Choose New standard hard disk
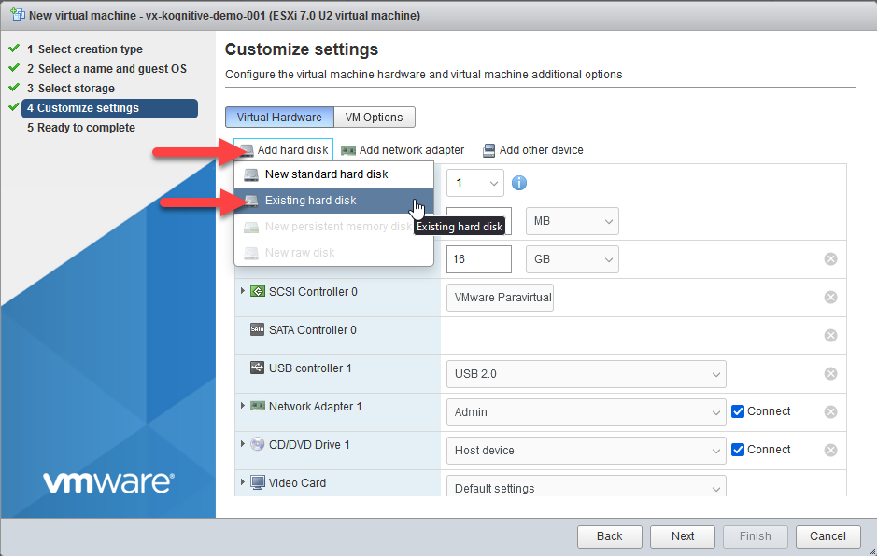 click(x=326, y=174)
